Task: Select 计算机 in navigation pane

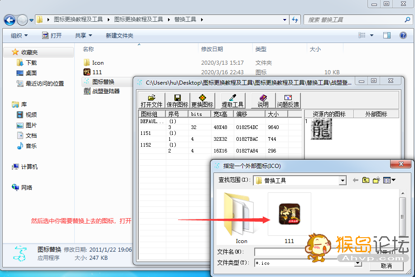Action: [x=29, y=167]
